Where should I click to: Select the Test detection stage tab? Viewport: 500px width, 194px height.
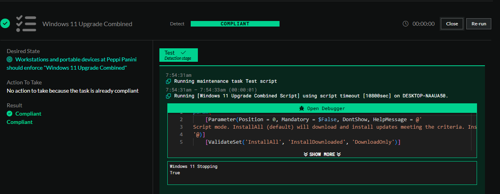[178, 55]
